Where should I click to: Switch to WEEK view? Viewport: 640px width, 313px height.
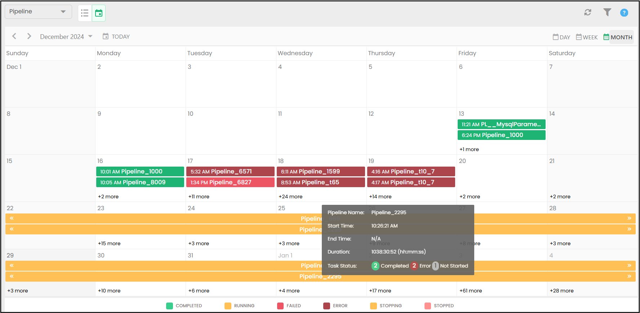587,37
